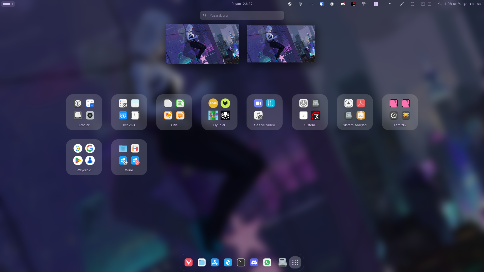Image resolution: width=484 pixels, height=272 pixels.
Task: Click the Caps Lock indicator icon
Action: pyautogui.click(x=430, y=4)
